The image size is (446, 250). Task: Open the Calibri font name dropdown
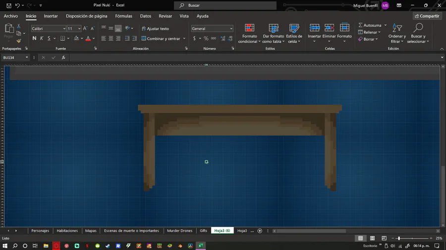pyautogui.click(x=64, y=29)
